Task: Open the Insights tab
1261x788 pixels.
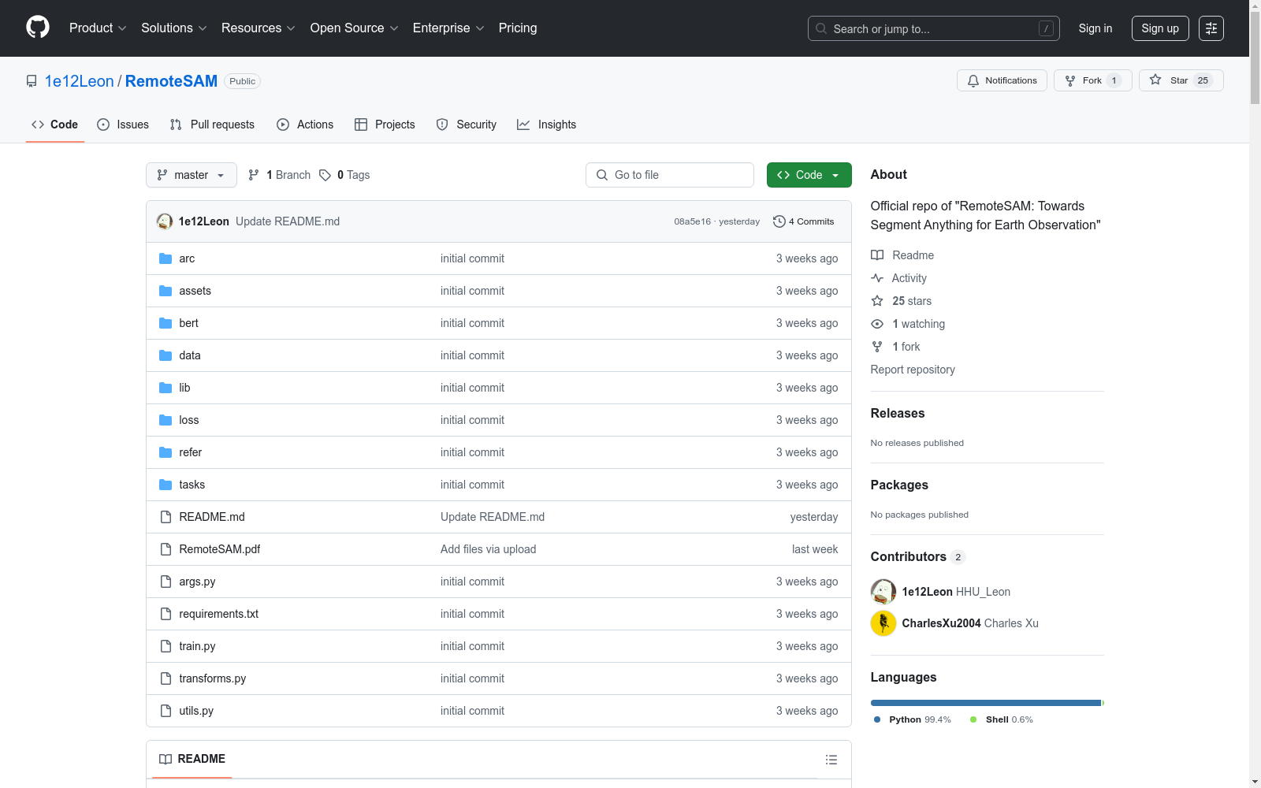Action: click(x=547, y=125)
